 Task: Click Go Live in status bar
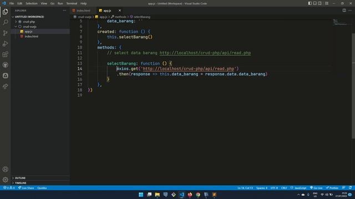pyautogui.click(x=316, y=188)
